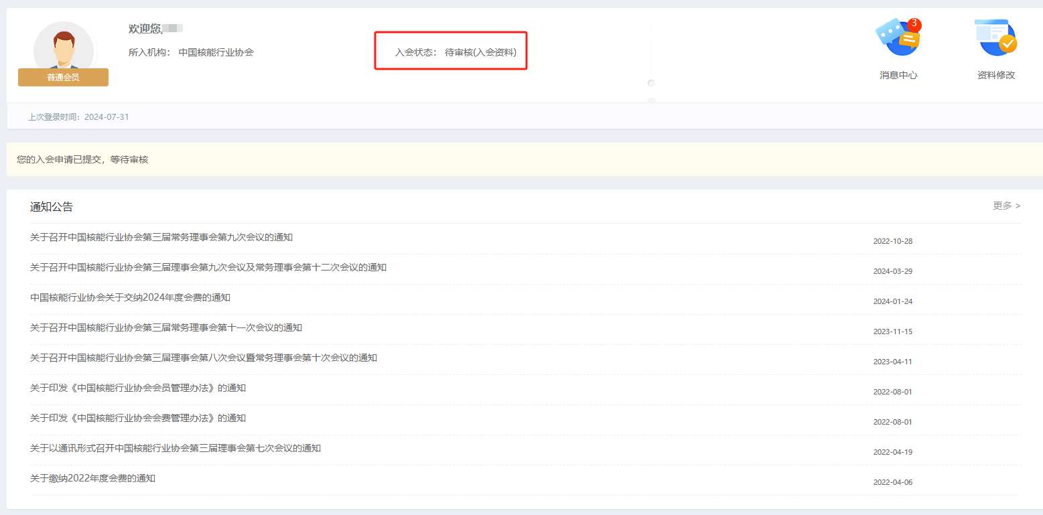Open 《中国核能行业协会会员管理办法》 notice
1043x515 pixels.
138,388
